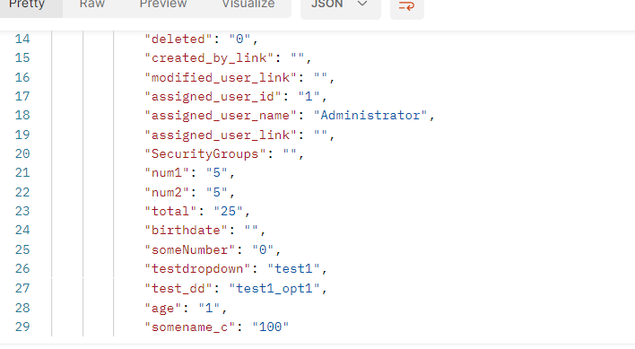Click the "age" key

(163, 308)
